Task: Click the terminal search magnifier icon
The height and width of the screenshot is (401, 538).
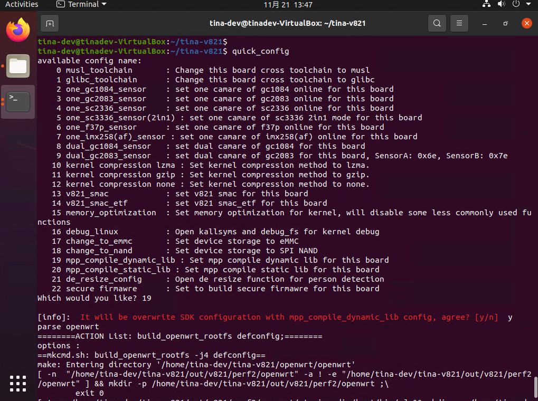Action: [x=437, y=23]
